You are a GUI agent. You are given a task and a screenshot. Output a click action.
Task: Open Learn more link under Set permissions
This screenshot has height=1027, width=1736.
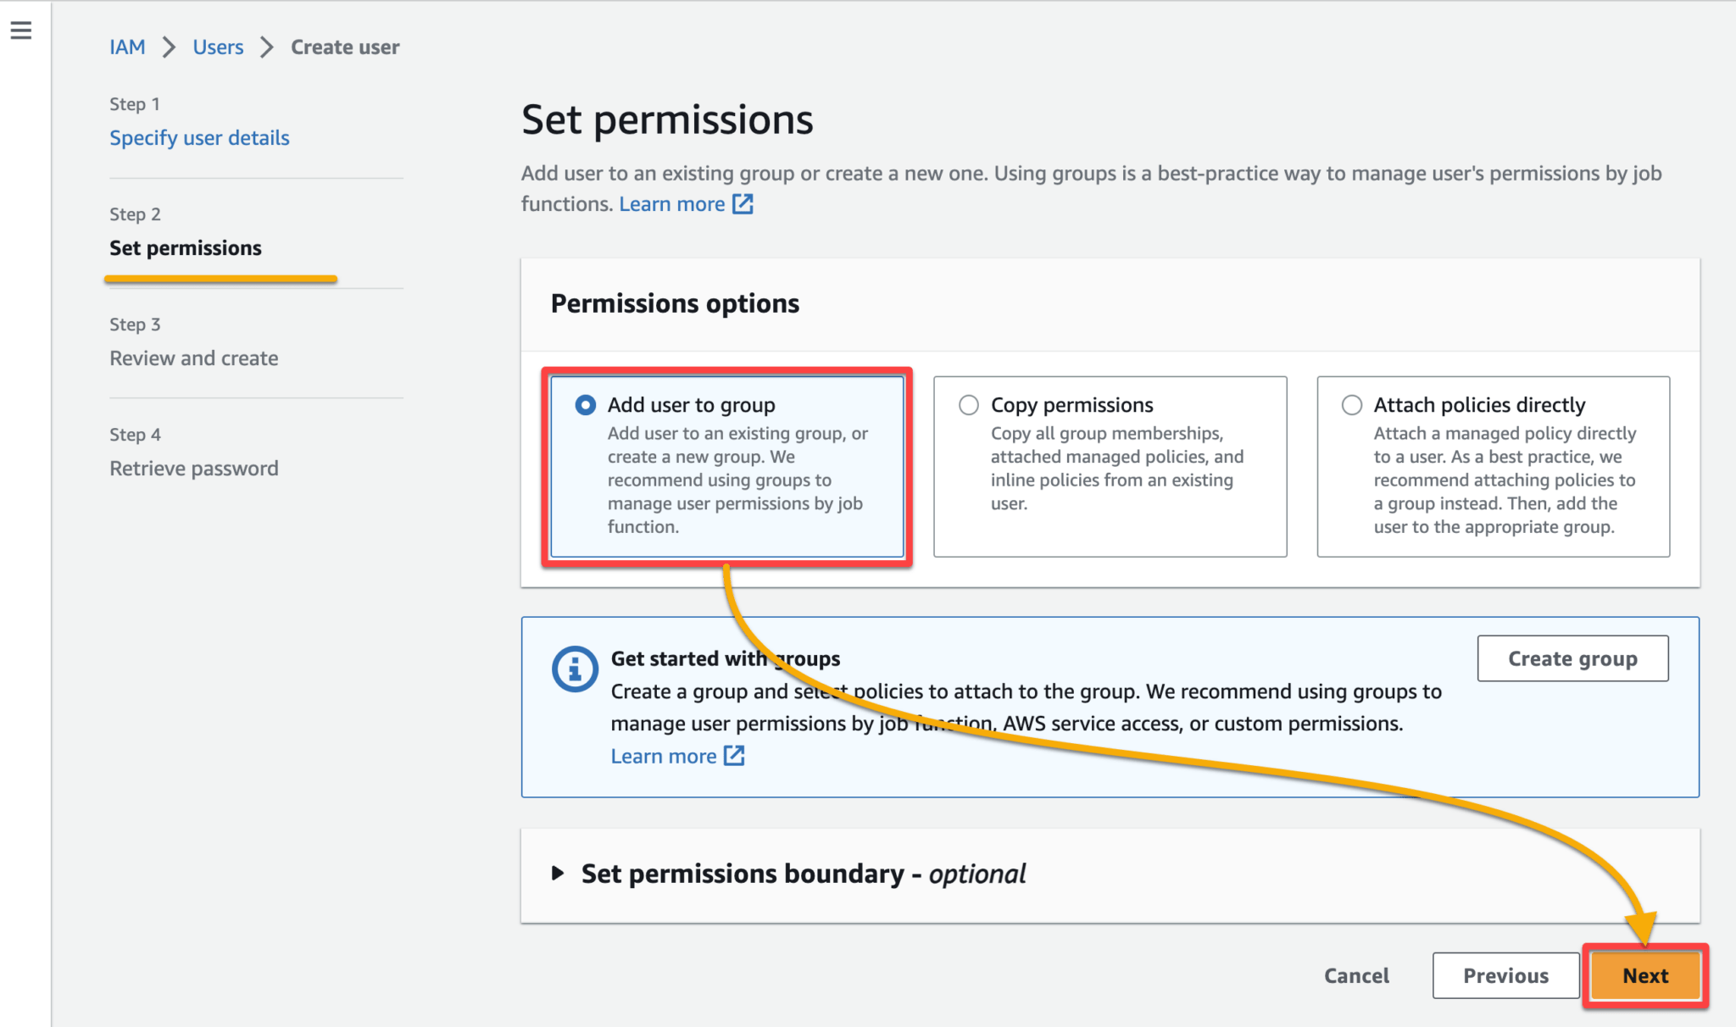pos(671,204)
